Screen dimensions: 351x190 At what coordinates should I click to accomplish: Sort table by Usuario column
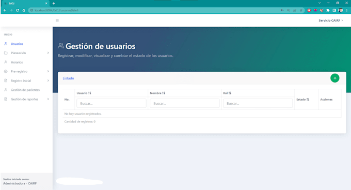(89, 93)
